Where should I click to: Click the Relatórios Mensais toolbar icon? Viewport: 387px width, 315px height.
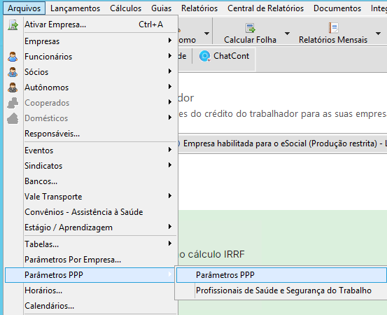coord(333,28)
